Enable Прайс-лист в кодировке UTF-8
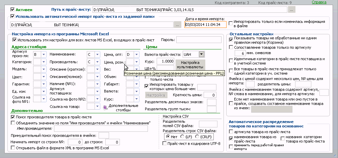 [164, 144]
